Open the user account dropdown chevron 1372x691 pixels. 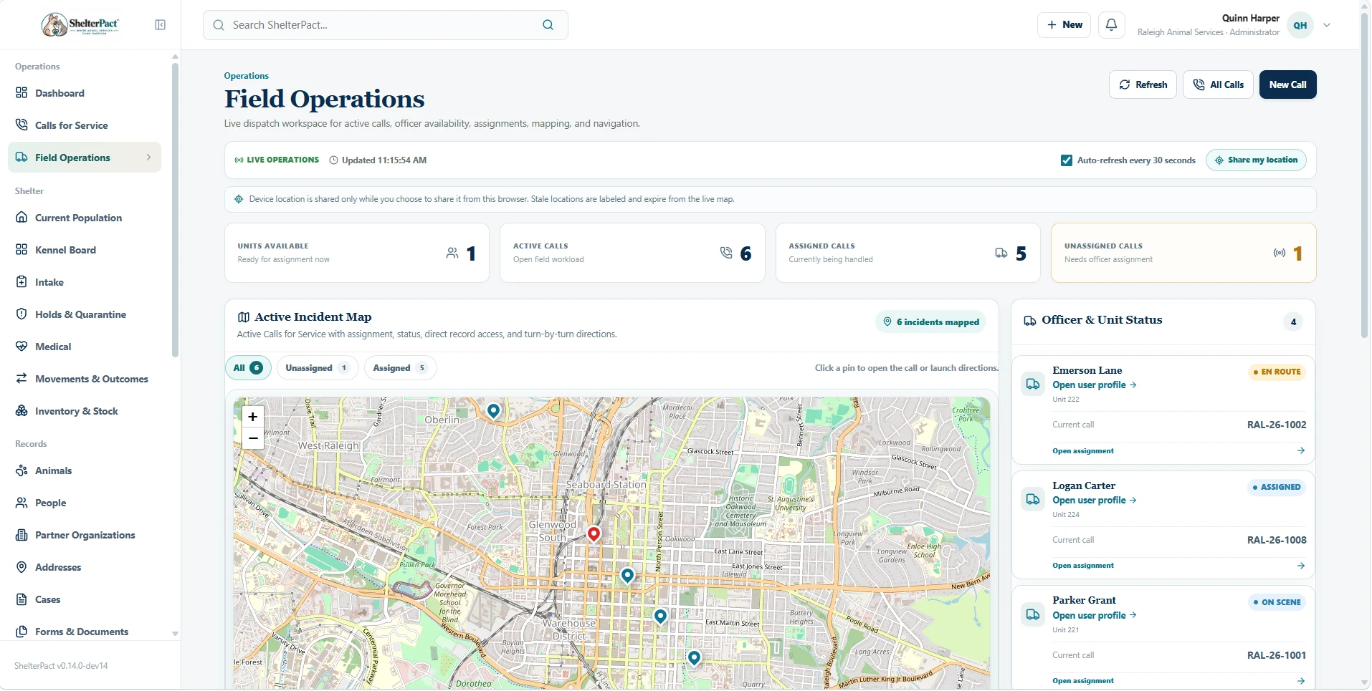[x=1327, y=25]
